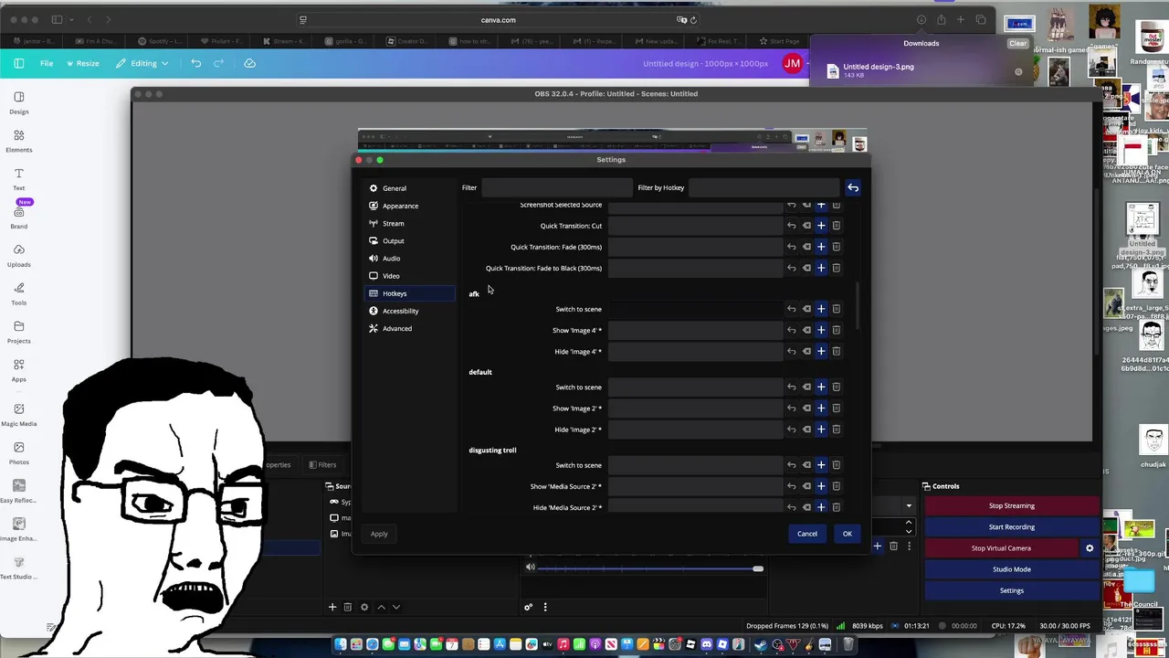
Task: Add hotkey for Quick Transition: Cut row
Action: click(x=821, y=226)
